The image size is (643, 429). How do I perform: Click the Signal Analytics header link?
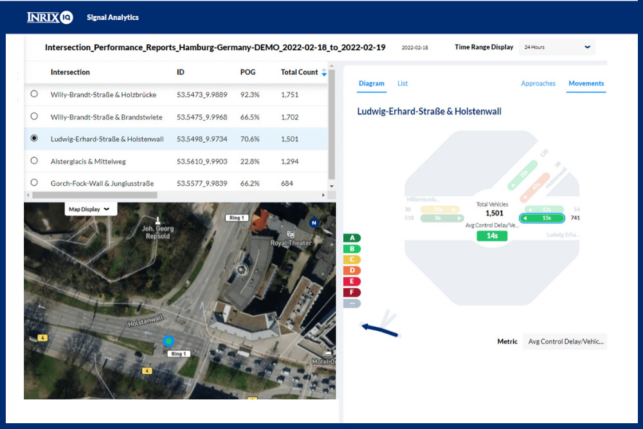click(113, 17)
